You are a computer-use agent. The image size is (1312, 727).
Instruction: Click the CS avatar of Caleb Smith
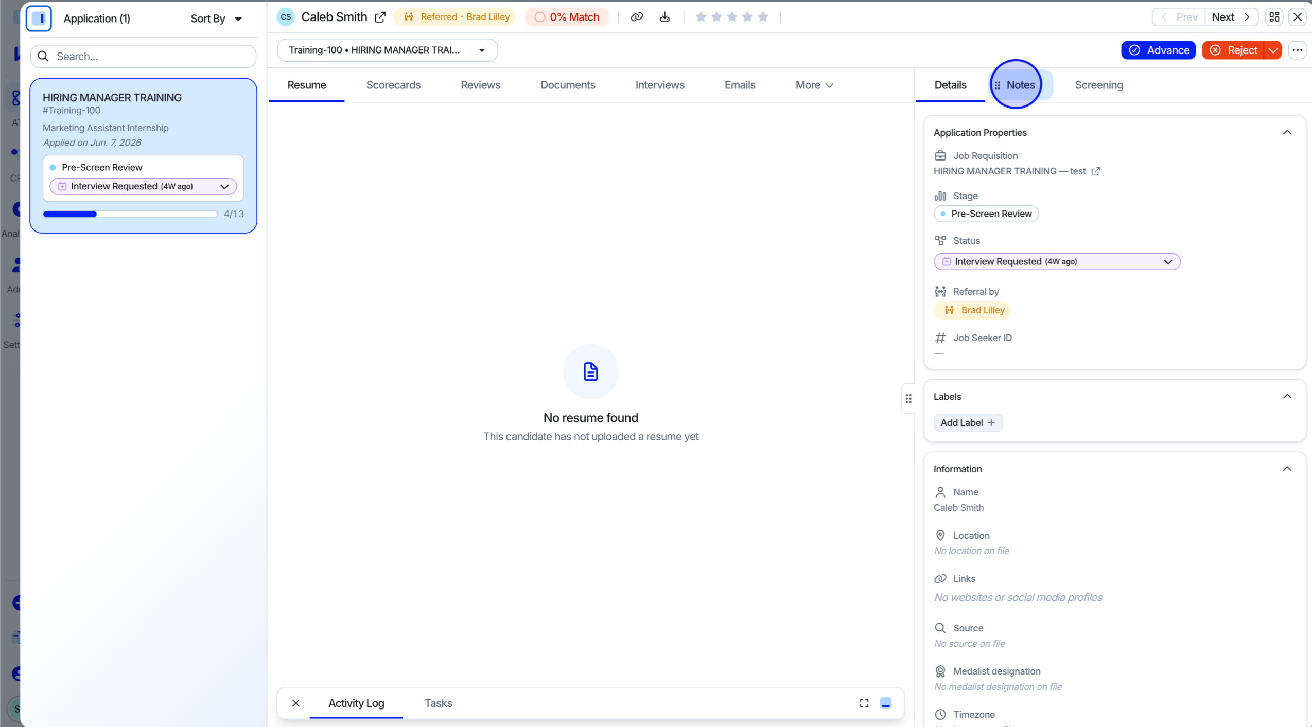pos(286,17)
